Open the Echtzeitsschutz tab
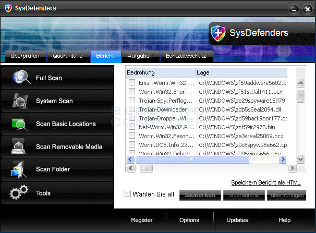 (x=186, y=56)
